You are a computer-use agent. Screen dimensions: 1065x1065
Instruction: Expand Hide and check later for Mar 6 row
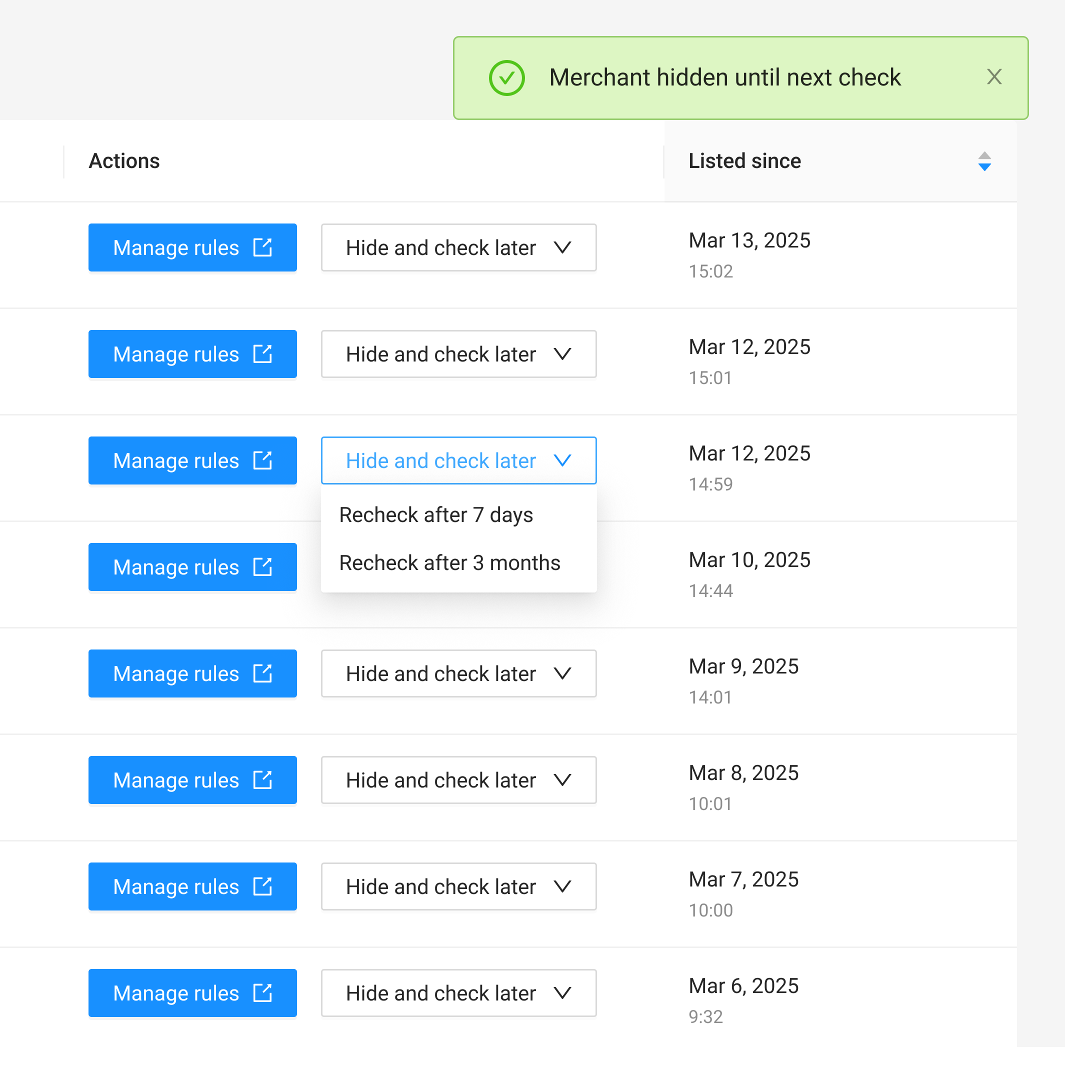(458, 992)
